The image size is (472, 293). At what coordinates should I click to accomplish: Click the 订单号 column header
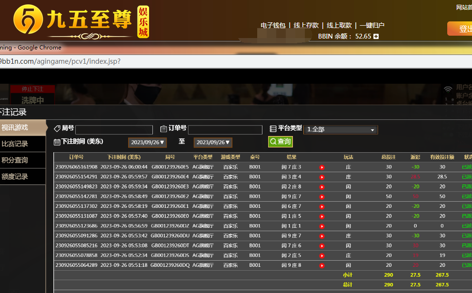76,157
